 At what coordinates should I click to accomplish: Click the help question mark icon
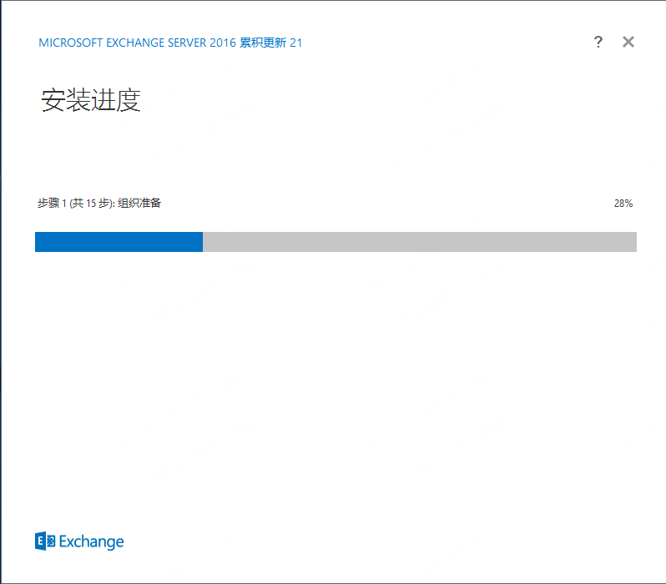pos(598,43)
